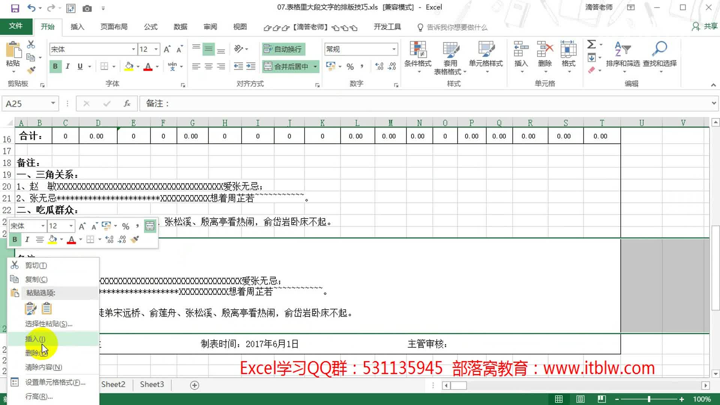Screen dimensions: 720x405
Task: Choose 设置单元格格式(F) in the context menu
Action: (53, 382)
